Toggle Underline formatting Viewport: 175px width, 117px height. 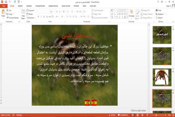pos(44,17)
